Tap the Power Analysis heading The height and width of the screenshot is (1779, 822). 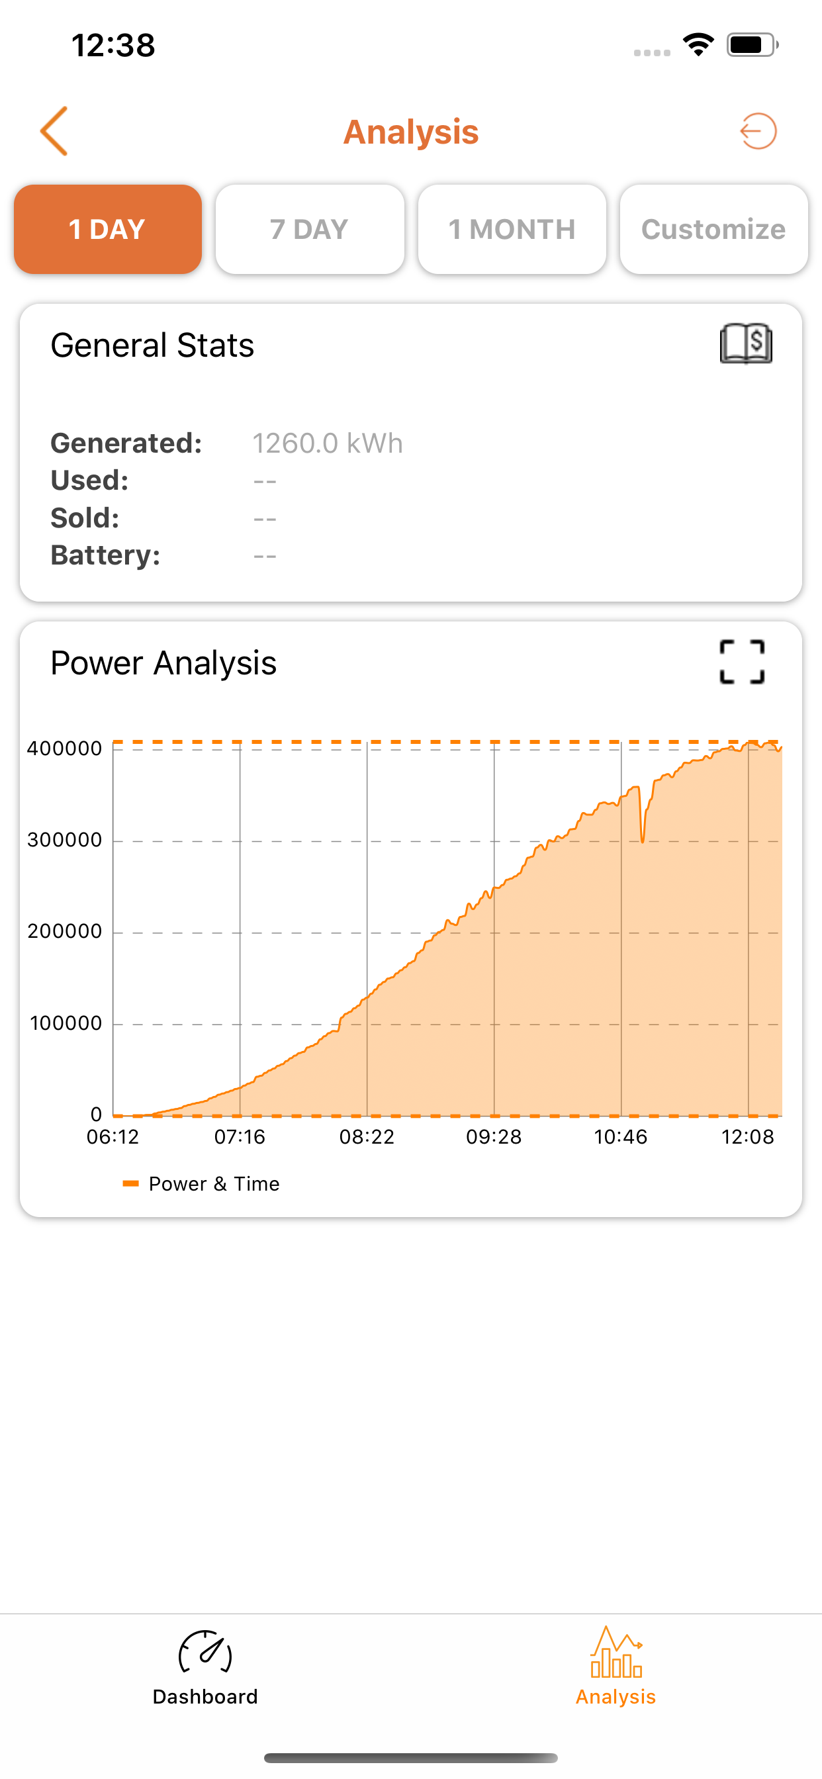pos(163,663)
